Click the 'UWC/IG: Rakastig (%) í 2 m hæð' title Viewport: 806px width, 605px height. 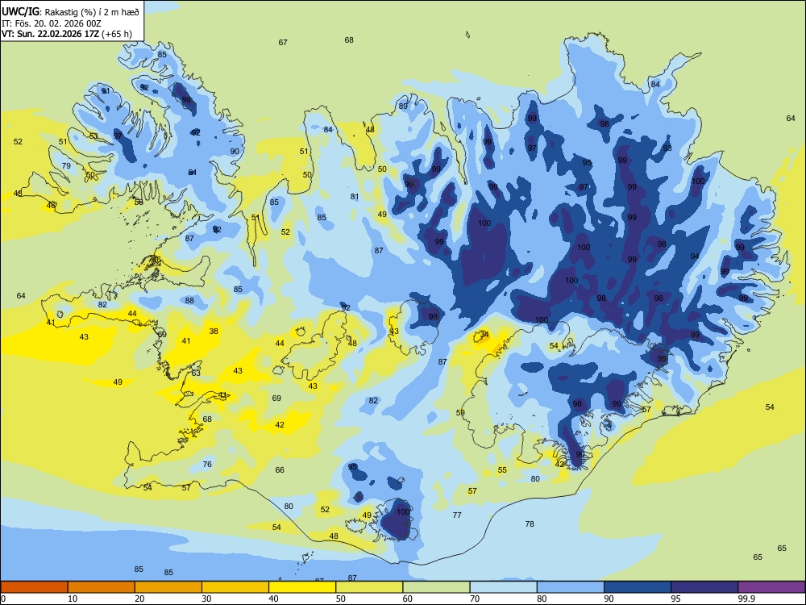(70, 11)
